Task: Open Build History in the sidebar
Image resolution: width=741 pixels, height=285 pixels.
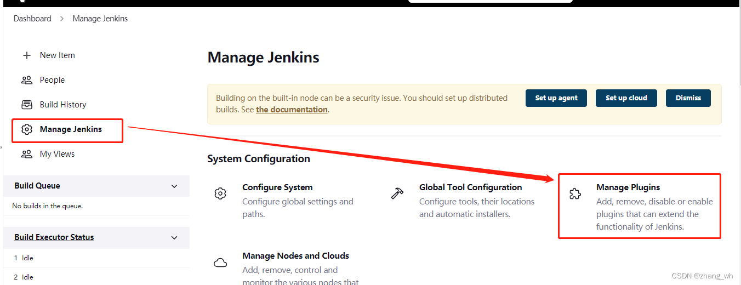Action: coord(63,105)
